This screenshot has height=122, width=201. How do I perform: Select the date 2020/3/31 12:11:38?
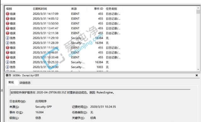click(46, 33)
